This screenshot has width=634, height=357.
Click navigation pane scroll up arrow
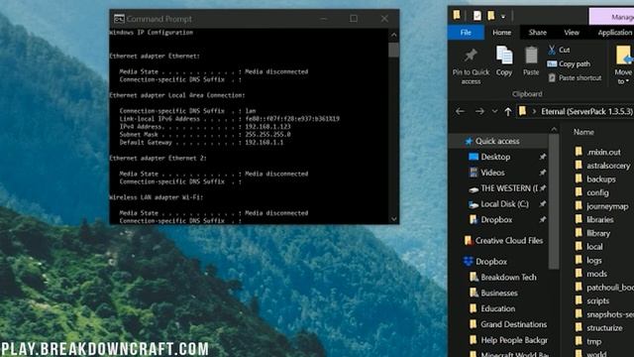click(554, 130)
